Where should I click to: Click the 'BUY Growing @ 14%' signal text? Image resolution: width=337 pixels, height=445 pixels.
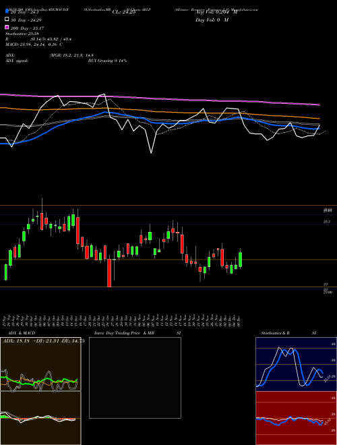pos(107,61)
